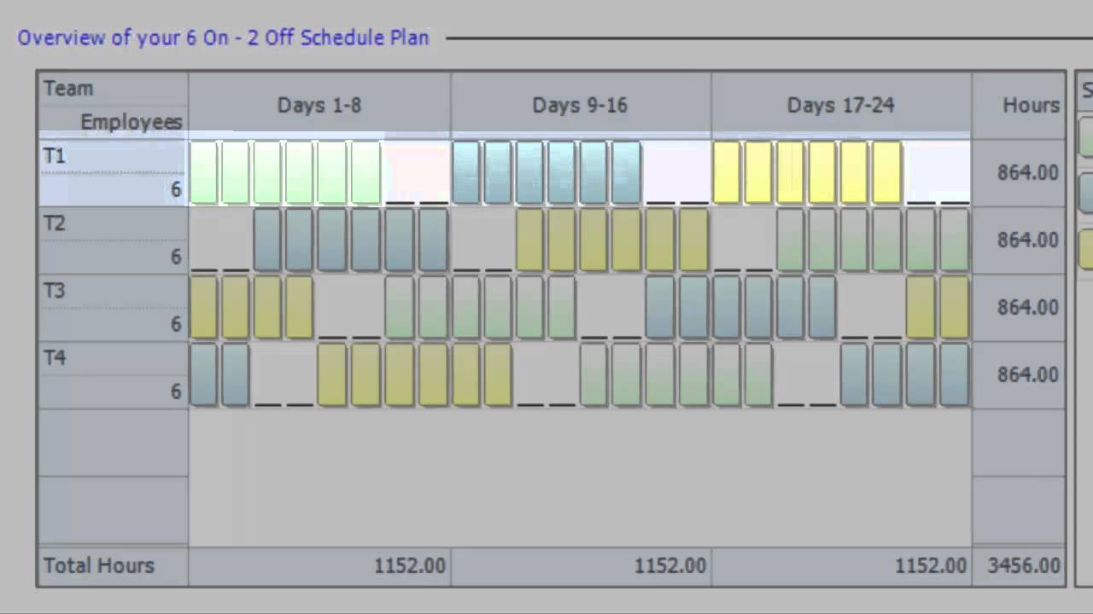Click T2's 864.00 hours value

click(1028, 240)
